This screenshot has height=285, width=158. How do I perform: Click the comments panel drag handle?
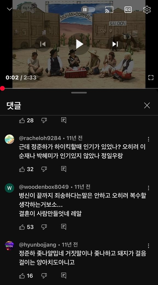[x=79, y=93]
